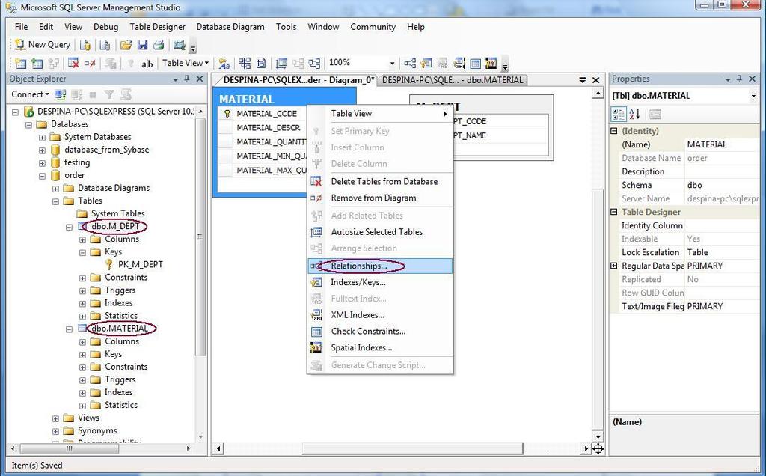This screenshot has width=766, height=476.
Task: Click the Lock Escalation Table value
Action: point(722,253)
